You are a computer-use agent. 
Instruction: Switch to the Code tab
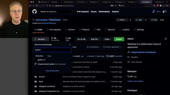[x=38, y=30]
